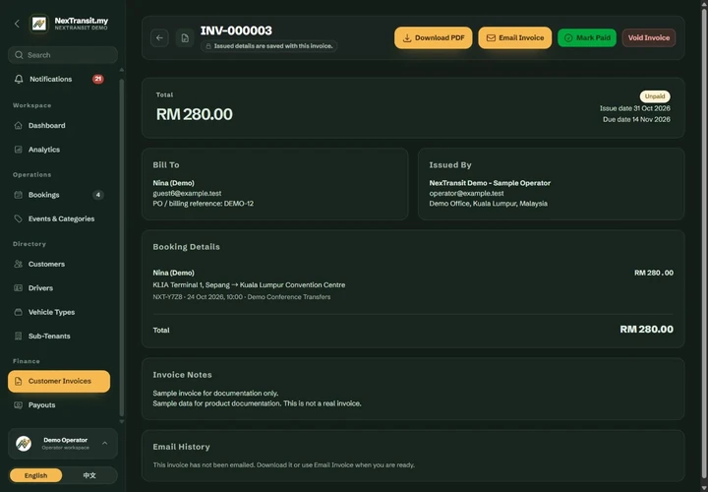Go back using the header arrow button
The image size is (708, 492).
click(x=159, y=38)
